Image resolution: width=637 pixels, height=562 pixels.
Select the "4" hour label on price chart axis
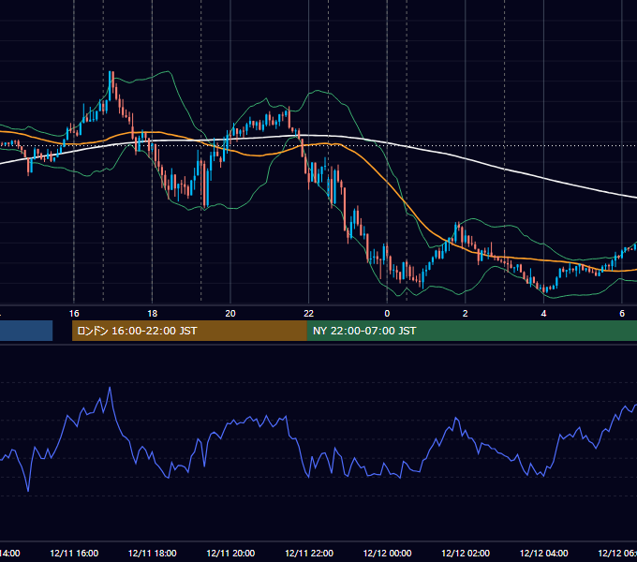point(543,314)
